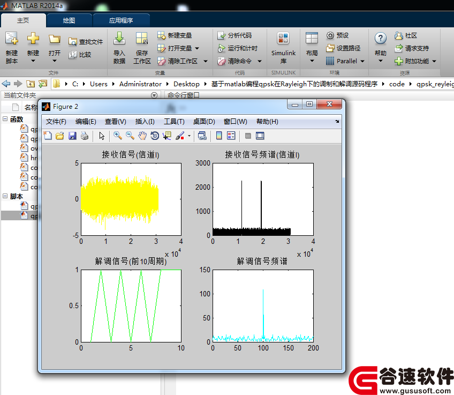
Task: Toggle the Zoom In tool
Action: [118, 136]
